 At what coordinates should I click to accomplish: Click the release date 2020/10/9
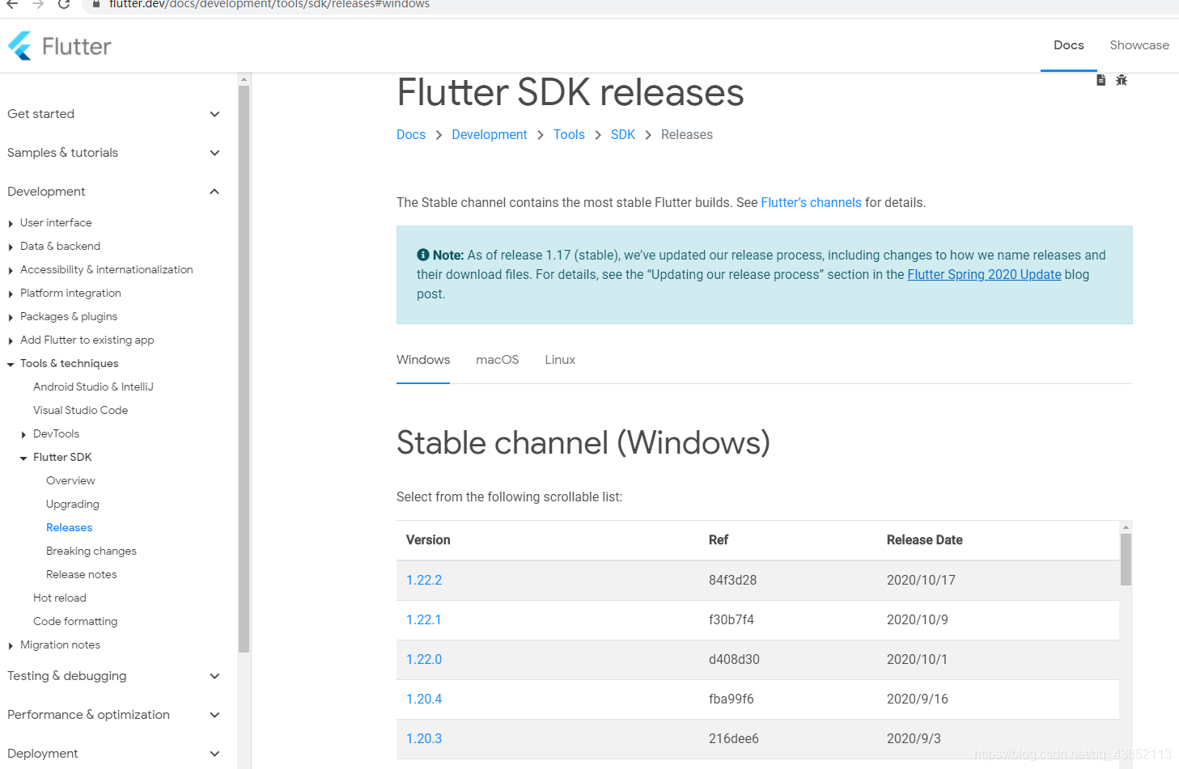(918, 620)
